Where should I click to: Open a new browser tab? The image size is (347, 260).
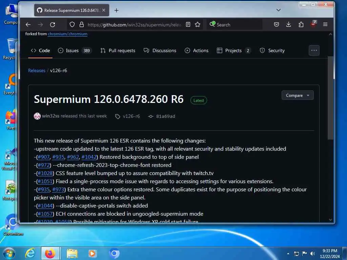click(x=117, y=10)
